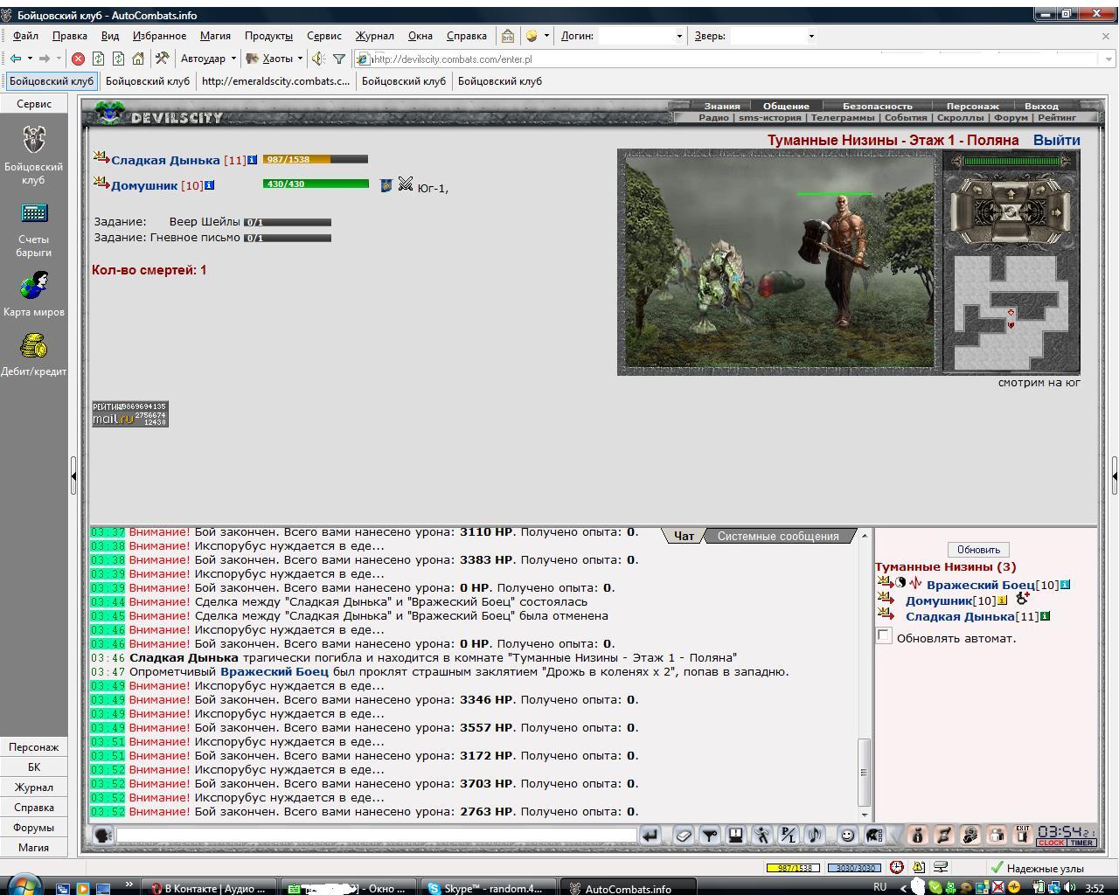Click the running man chat icon
The width and height of the screenshot is (1119, 895).
762,836
